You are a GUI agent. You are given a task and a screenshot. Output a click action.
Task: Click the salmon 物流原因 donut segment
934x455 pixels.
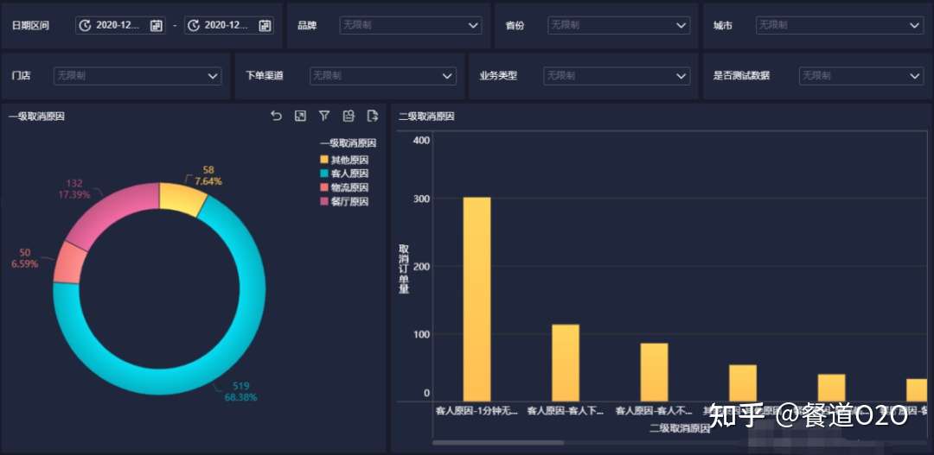tap(68, 262)
